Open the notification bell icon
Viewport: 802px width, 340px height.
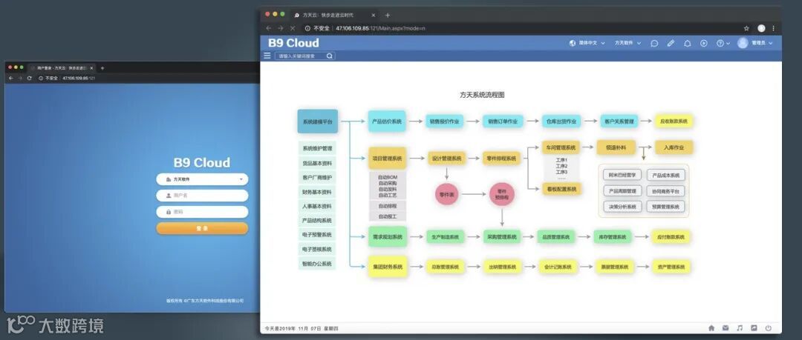[x=688, y=44]
